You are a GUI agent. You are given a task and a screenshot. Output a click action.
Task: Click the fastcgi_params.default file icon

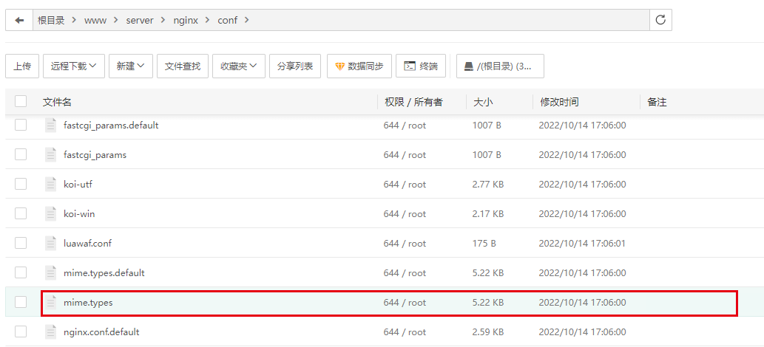(x=51, y=125)
